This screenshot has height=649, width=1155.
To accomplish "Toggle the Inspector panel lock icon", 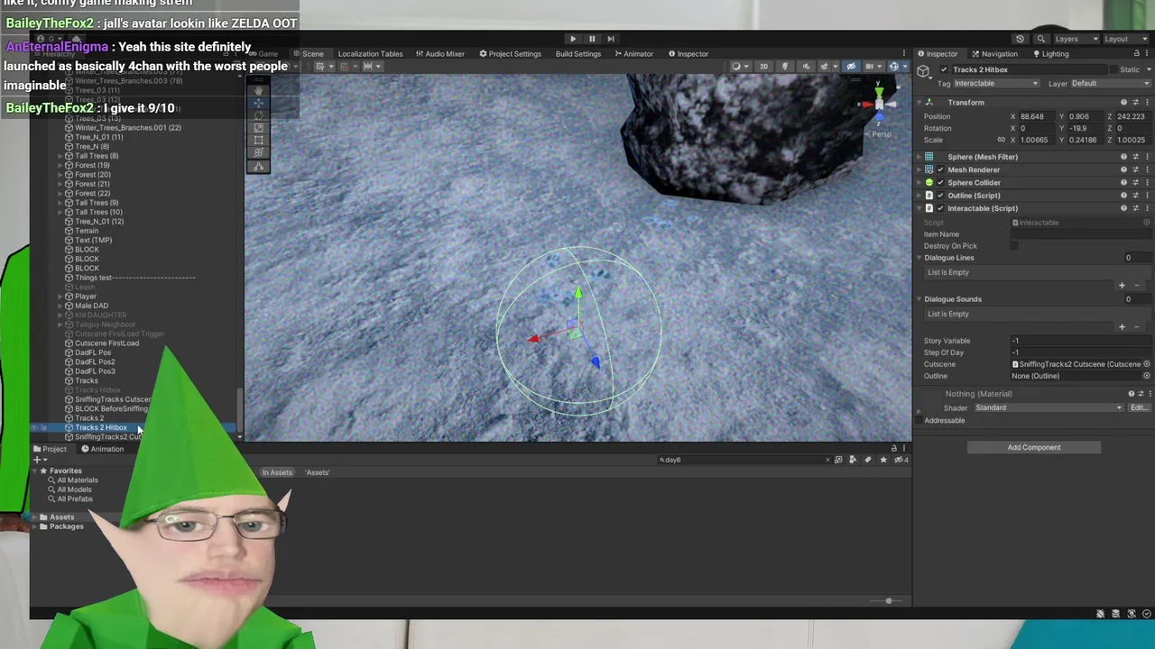I will (1136, 54).
